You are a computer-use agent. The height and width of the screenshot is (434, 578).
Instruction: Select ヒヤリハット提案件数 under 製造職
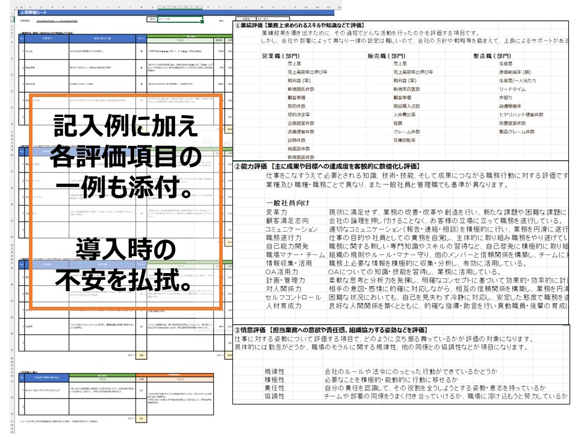521,115
